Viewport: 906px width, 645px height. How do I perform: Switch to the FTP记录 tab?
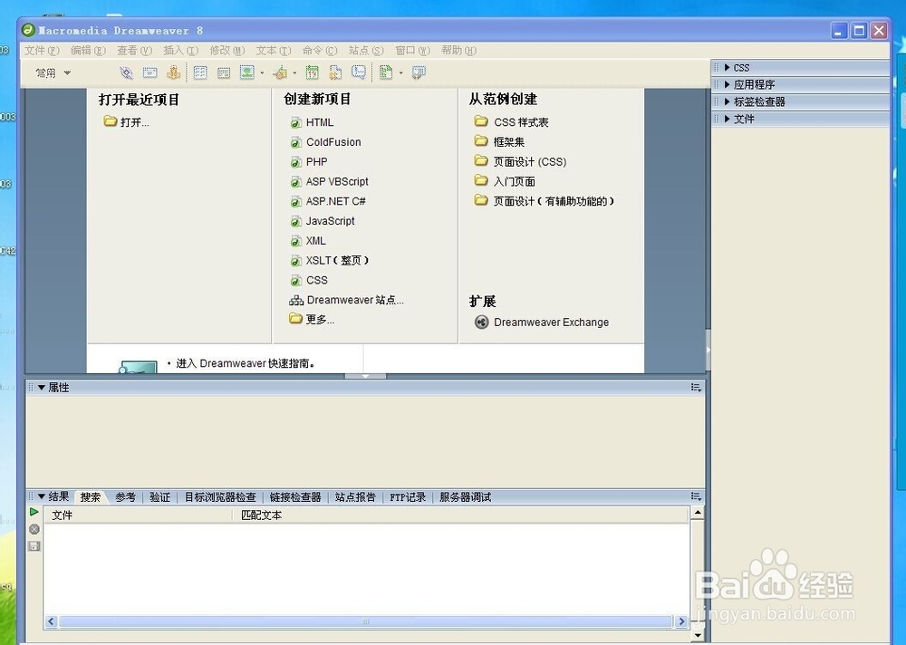coord(408,497)
